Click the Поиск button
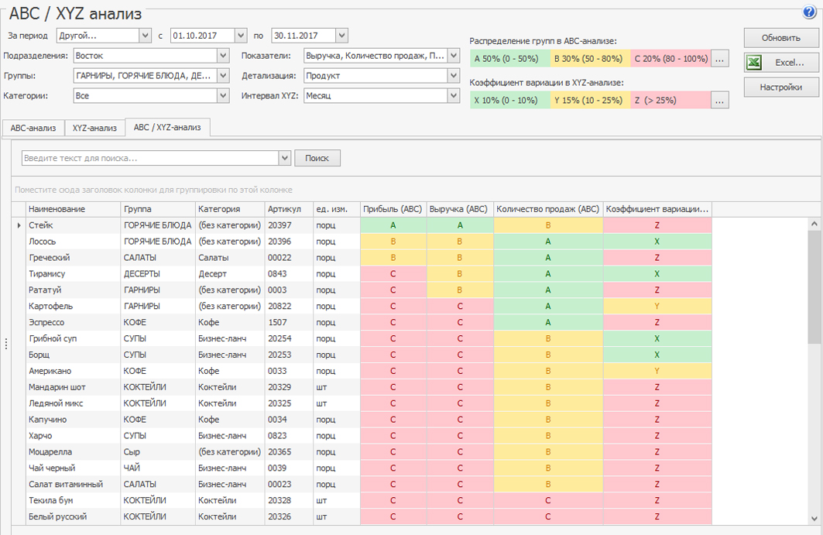Screen dimensions: 823x535 [317, 158]
